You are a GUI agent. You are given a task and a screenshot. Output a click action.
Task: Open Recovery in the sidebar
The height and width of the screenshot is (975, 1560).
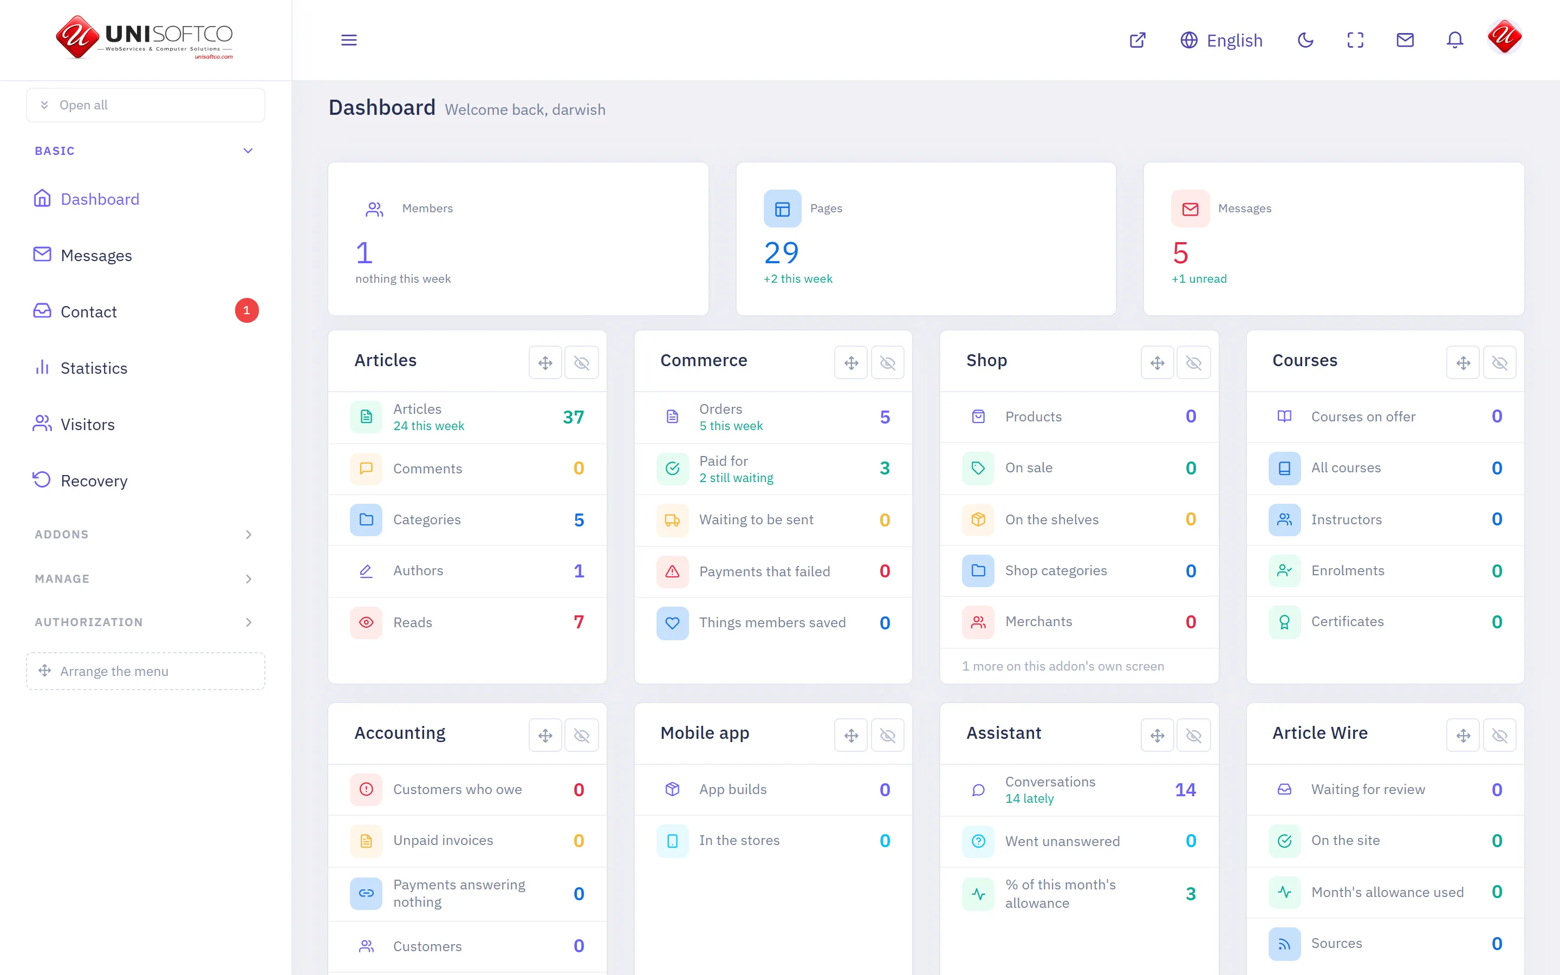click(146, 481)
